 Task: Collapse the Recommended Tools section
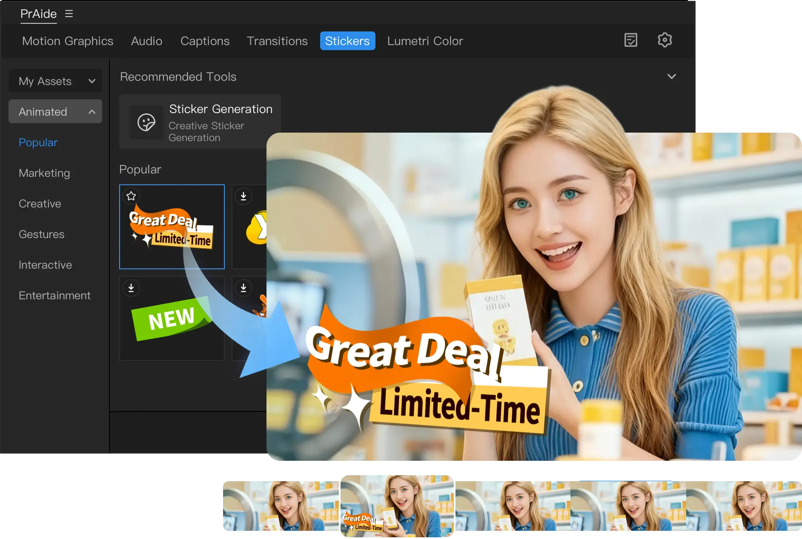[x=672, y=77]
